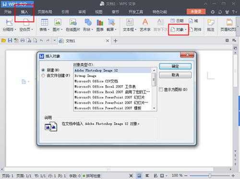Select Microsoft Office CSV文档 entry
240x179 pixels.
[112, 81]
